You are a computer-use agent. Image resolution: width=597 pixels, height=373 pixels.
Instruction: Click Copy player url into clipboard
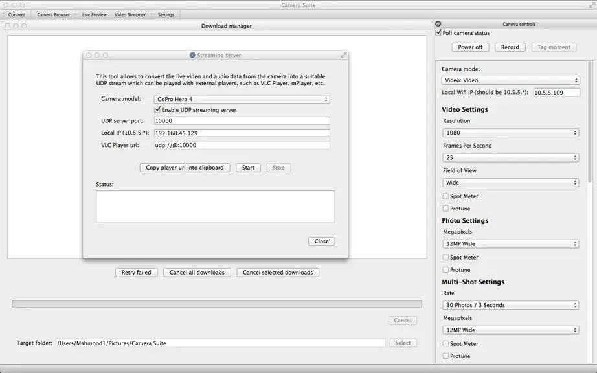[x=185, y=168]
